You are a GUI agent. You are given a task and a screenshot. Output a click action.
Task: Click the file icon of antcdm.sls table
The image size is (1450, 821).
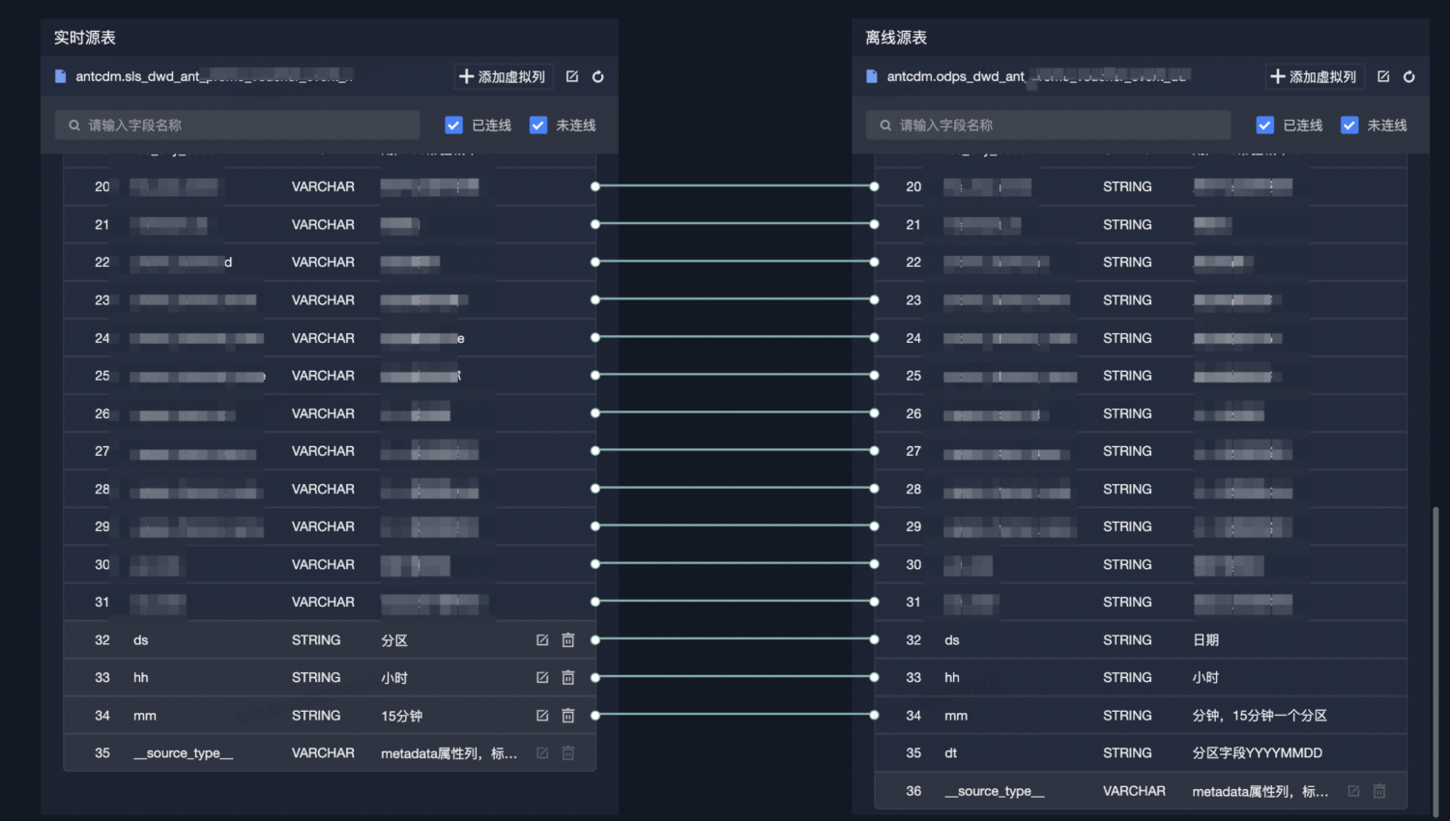pyautogui.click(x=61, y=76)
